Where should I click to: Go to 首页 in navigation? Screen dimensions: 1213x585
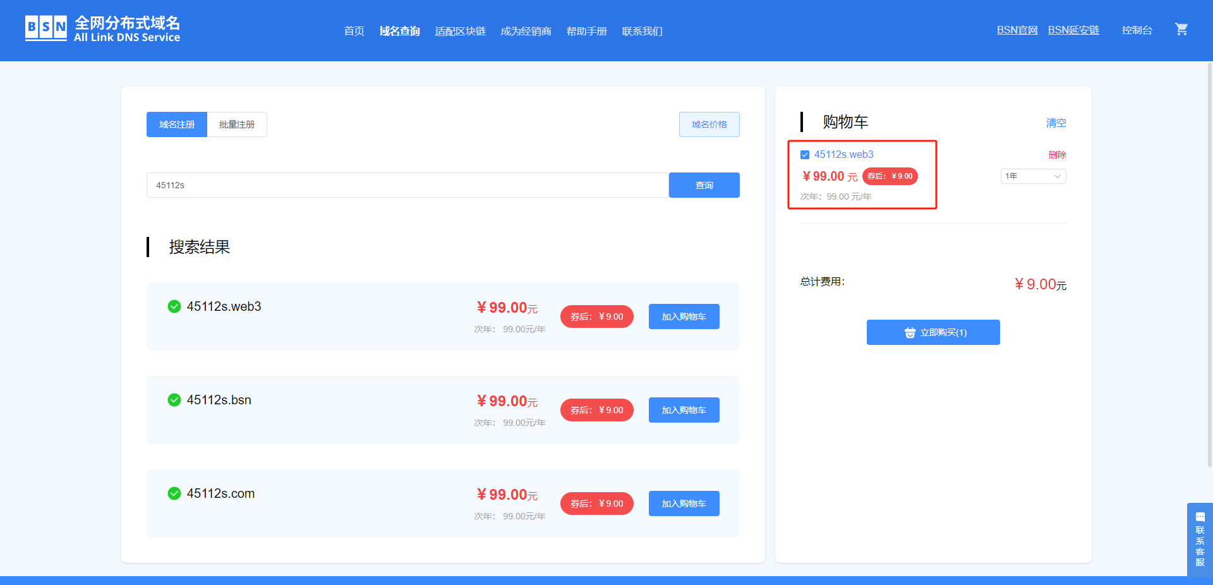point(354,31)
